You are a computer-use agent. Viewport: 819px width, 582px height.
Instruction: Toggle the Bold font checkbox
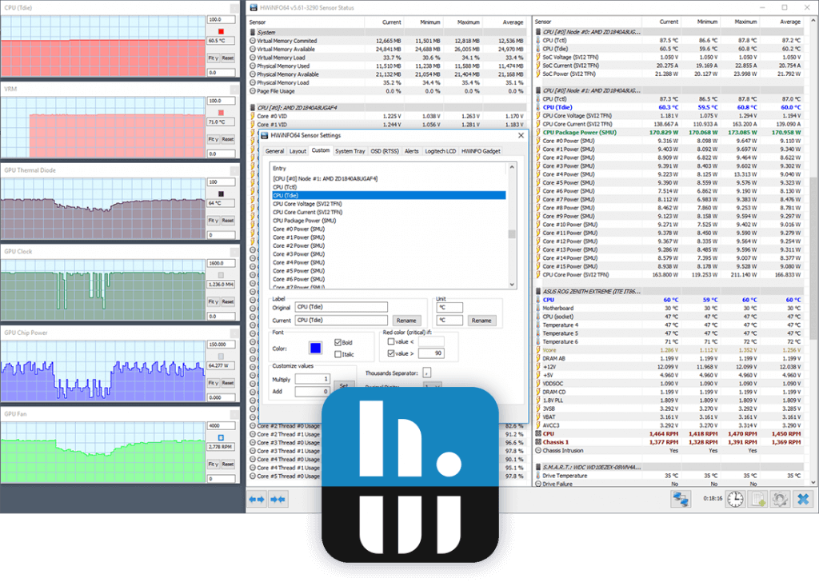(338, 342)
